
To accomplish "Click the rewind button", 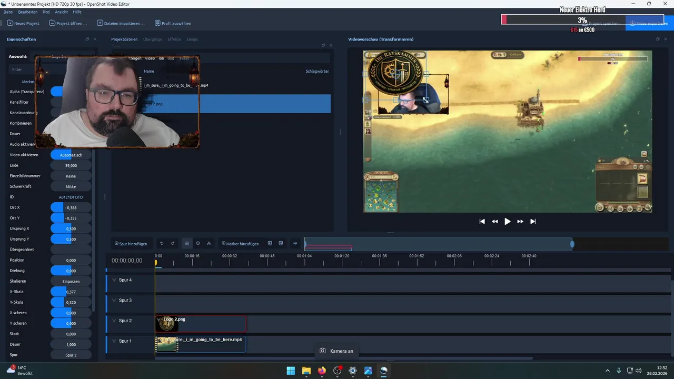I will pos(494,222).
